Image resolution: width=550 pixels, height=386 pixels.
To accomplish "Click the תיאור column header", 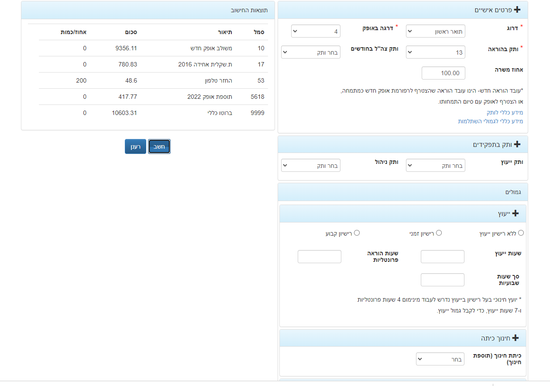I will 225,32.
